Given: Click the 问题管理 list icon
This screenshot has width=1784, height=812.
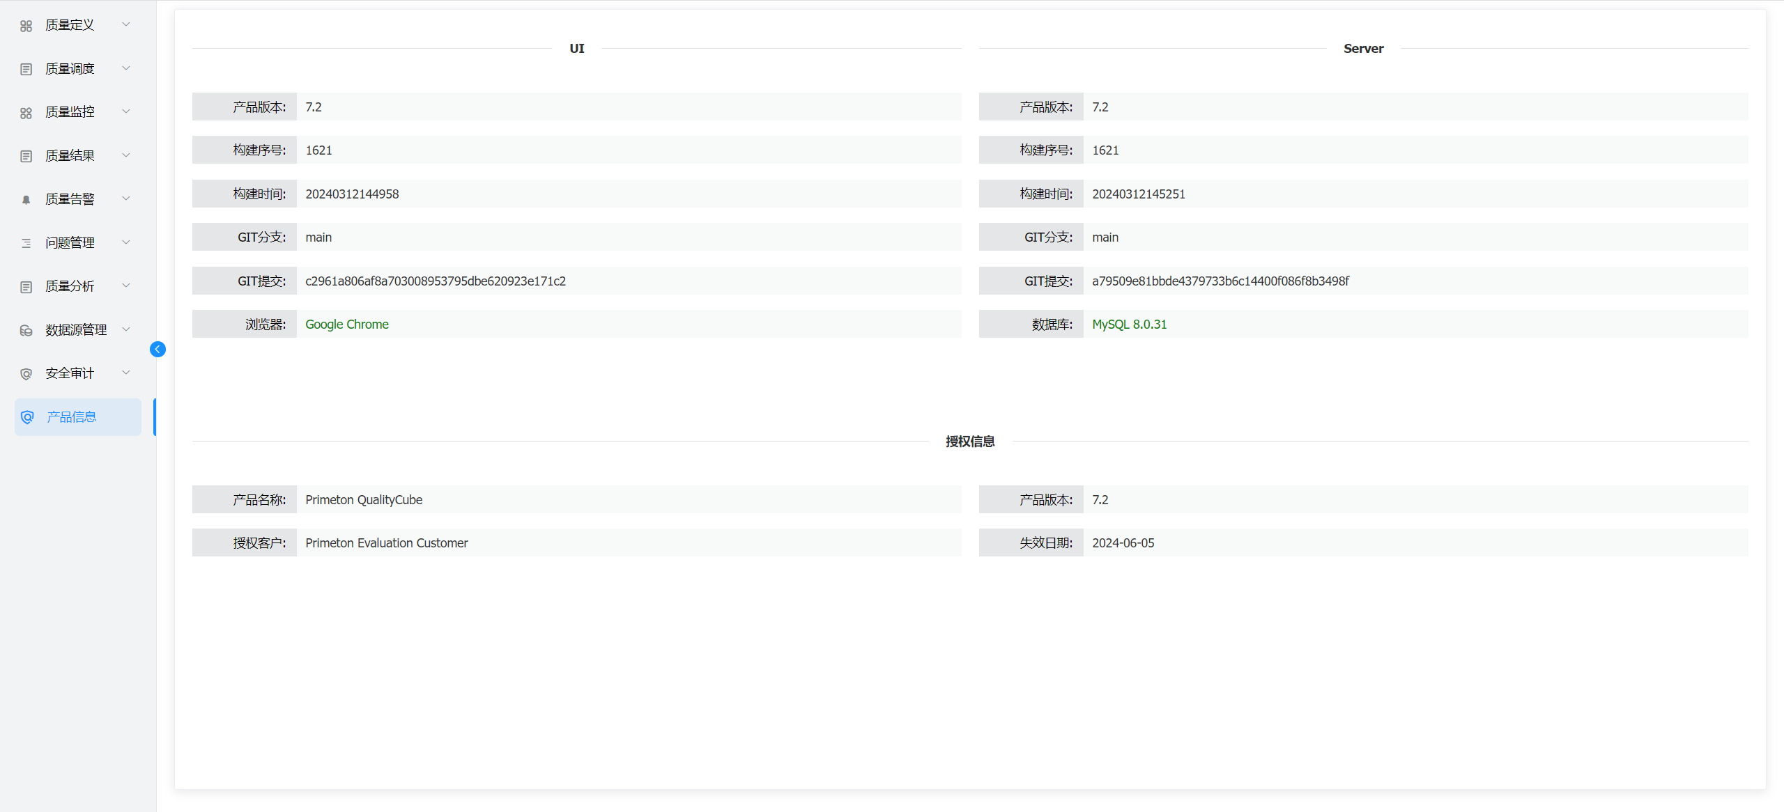Looking at the screenshot, I should [26, 243].
